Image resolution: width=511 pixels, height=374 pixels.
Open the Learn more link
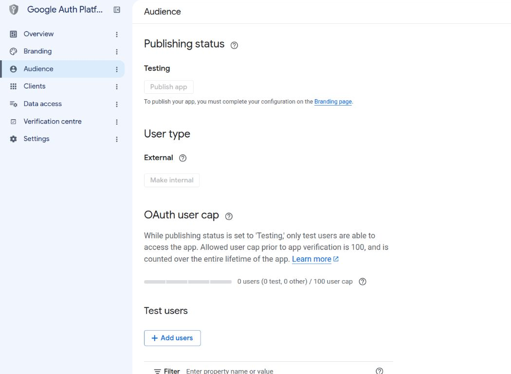point(311,259)
